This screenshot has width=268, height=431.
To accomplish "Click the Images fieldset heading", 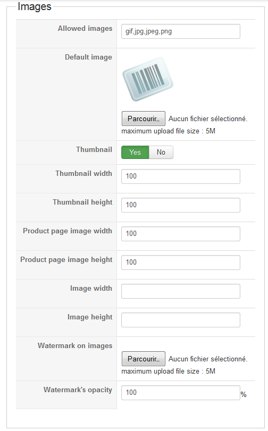I will tap(35, 6).
